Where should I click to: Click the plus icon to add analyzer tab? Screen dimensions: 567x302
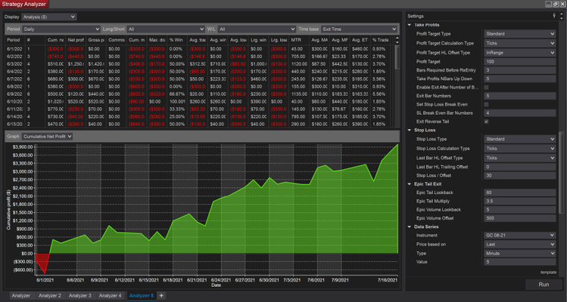click(161, 295)
